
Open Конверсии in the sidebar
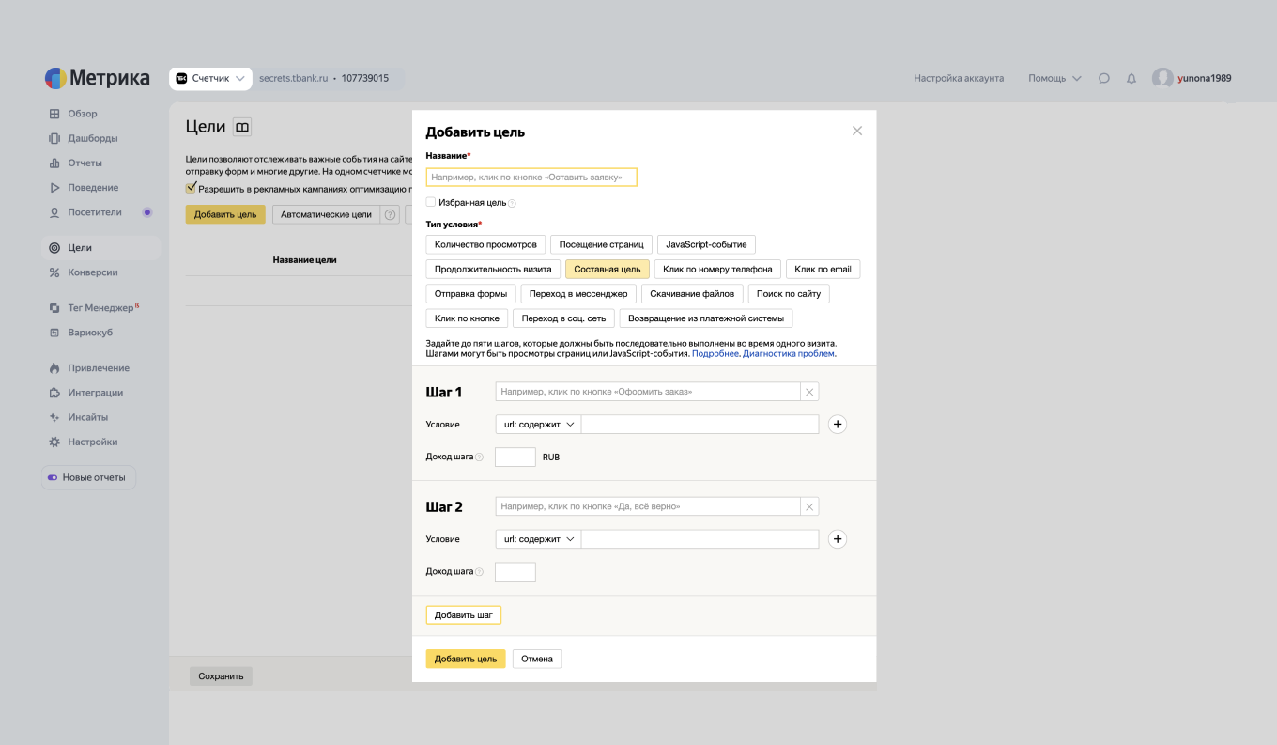(92, 272)
